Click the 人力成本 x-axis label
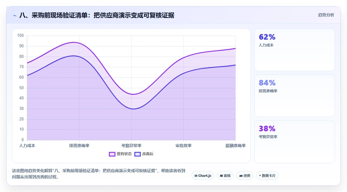This screenshot has height=192, width=347. [x=27, y=146]
